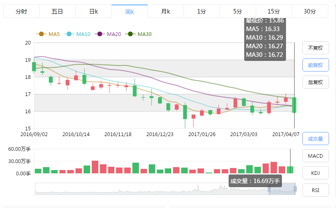Click the MA20 purple legend dot
The width and height of the screenshot is (336, 208).
100,34
